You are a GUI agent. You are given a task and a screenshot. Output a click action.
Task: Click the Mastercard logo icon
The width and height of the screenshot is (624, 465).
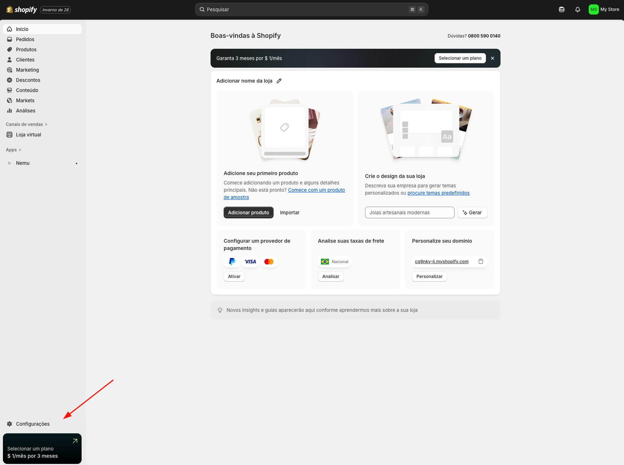[269, 262]
